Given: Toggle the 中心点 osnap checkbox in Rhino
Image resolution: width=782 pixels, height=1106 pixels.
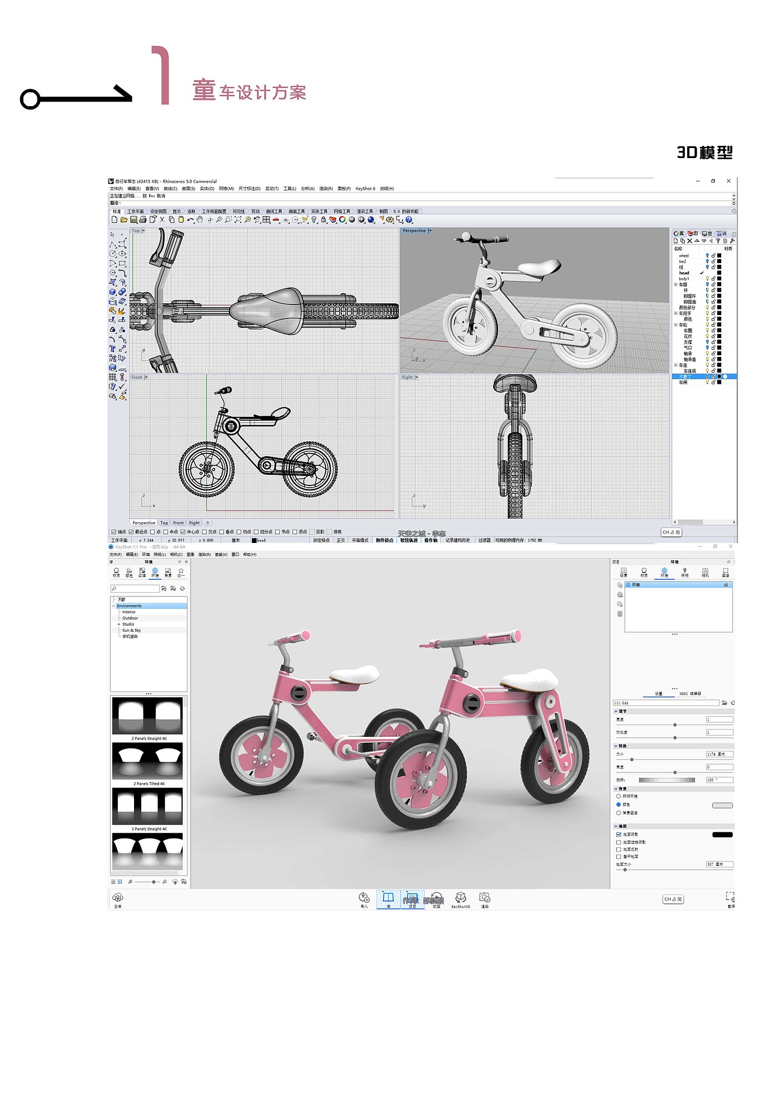Looking at the screenshot, I should [183, 532].
